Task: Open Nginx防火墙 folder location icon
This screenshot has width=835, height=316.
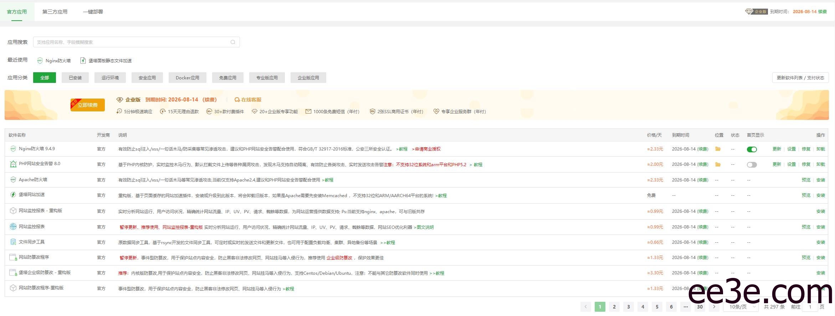Action: [718, 149]
